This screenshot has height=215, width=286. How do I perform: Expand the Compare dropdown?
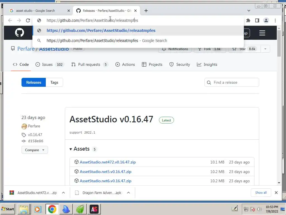tap(35, 150)
